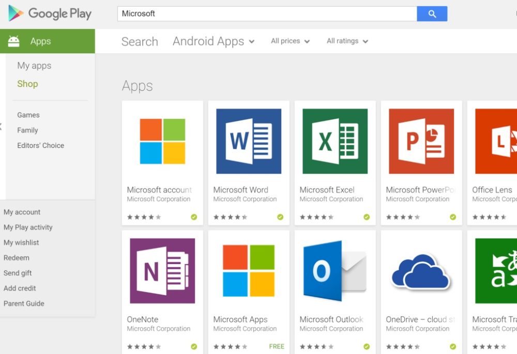Click FREE on Microsoft Apps card

pyautogui.click(x=277, y=346)
